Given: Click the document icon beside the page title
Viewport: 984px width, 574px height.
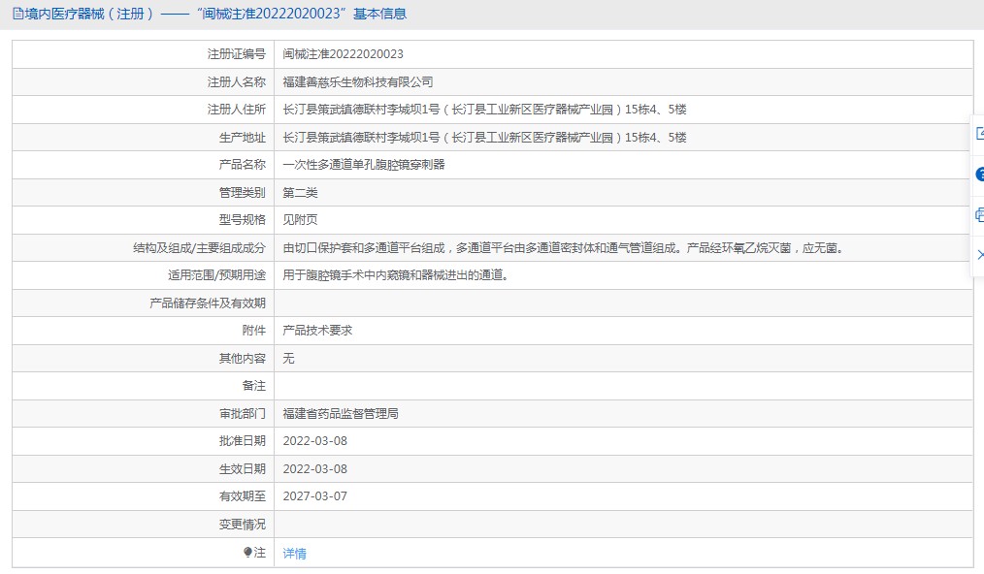Looking at the screenshot, I should [17, 14].
